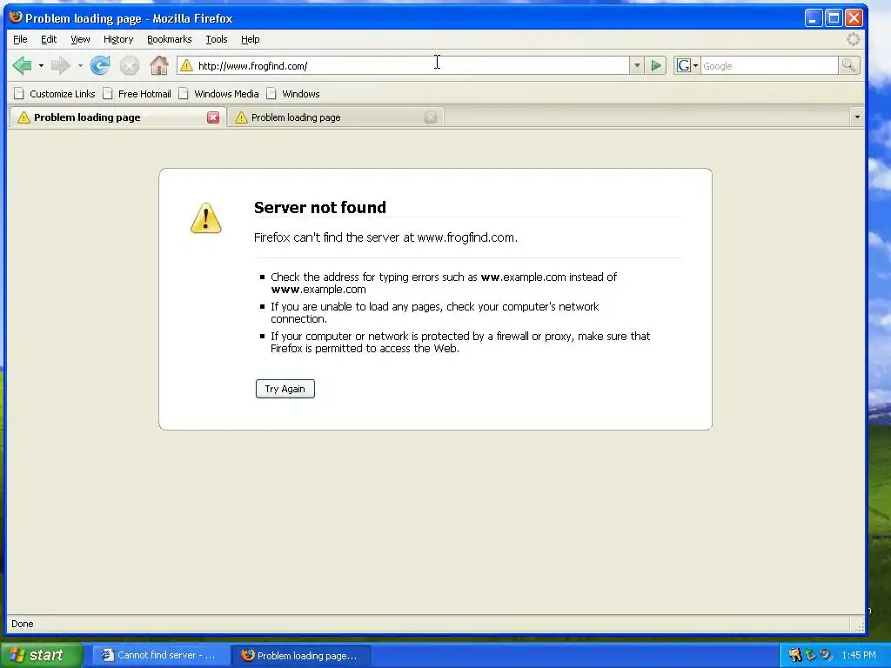
Task: Close the second tab with gray X
Action: point(431,117)
